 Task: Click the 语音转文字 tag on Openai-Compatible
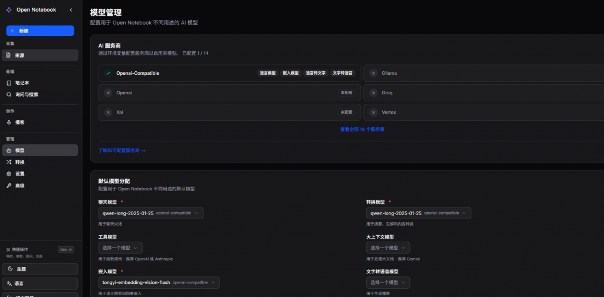316,73
